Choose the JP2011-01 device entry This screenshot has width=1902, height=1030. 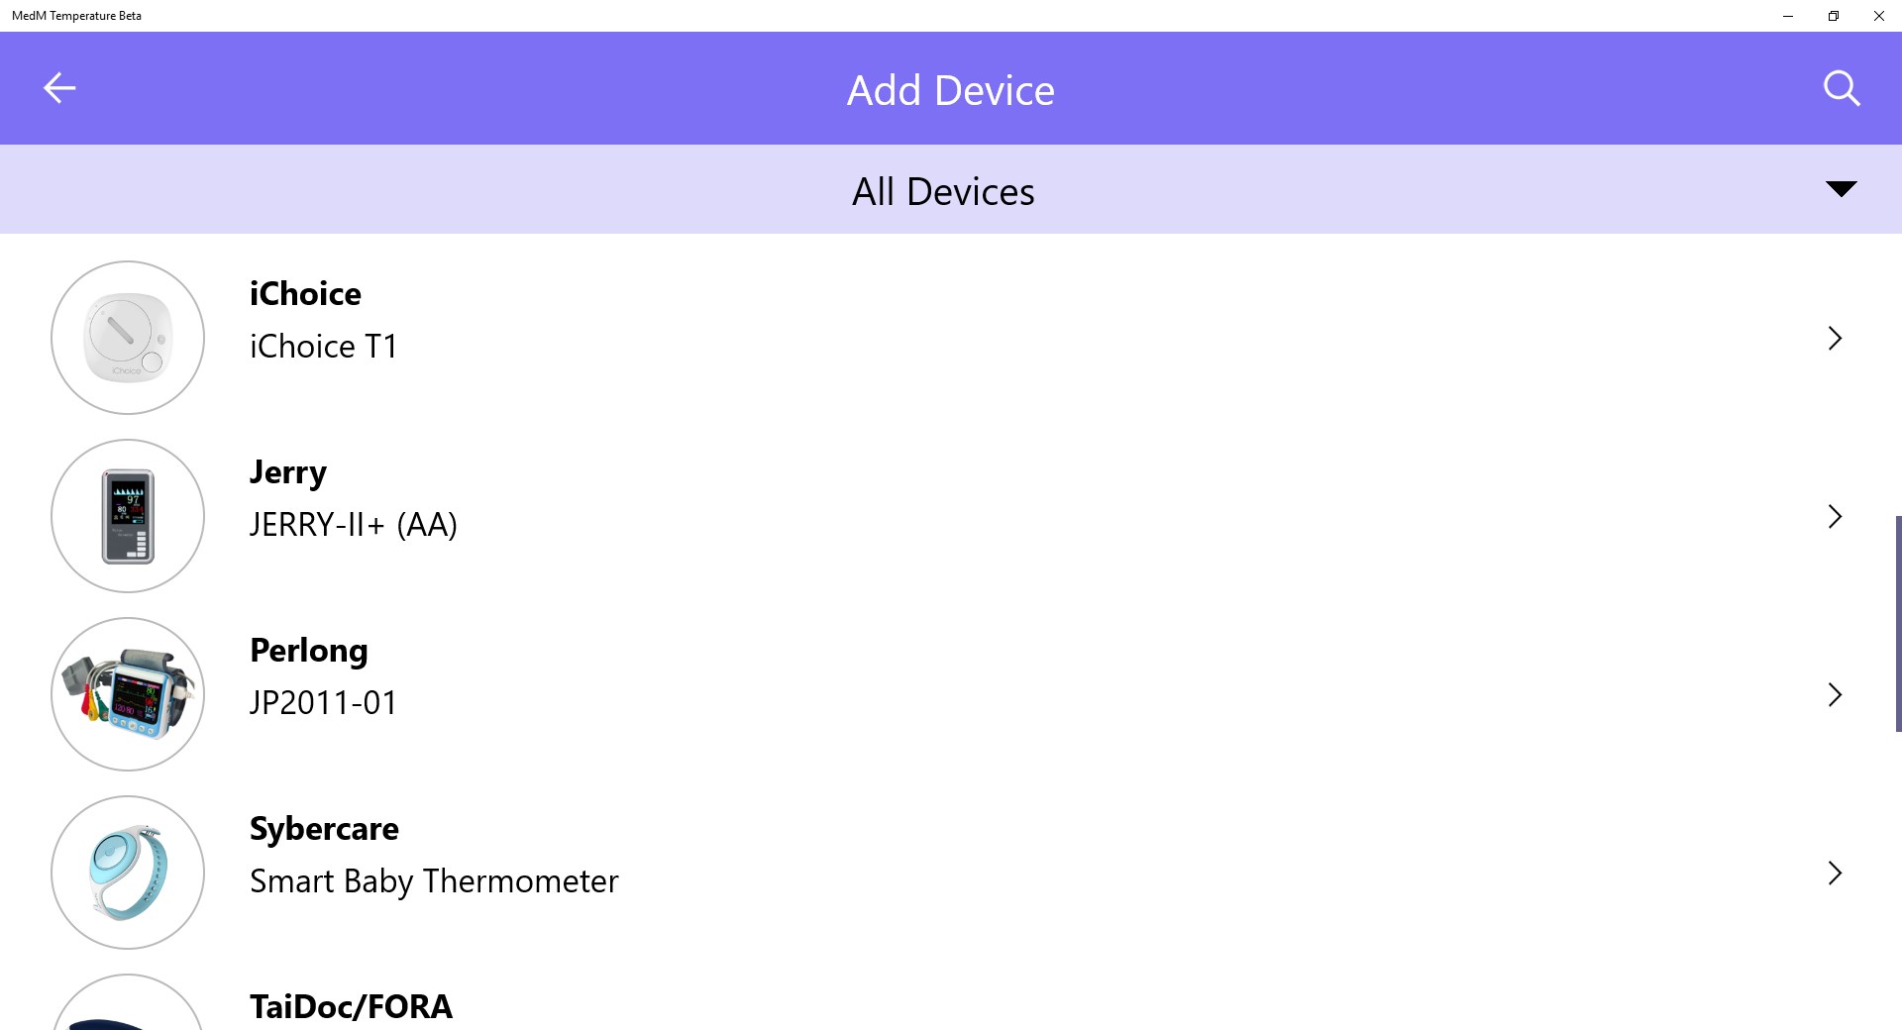point(323,703)
